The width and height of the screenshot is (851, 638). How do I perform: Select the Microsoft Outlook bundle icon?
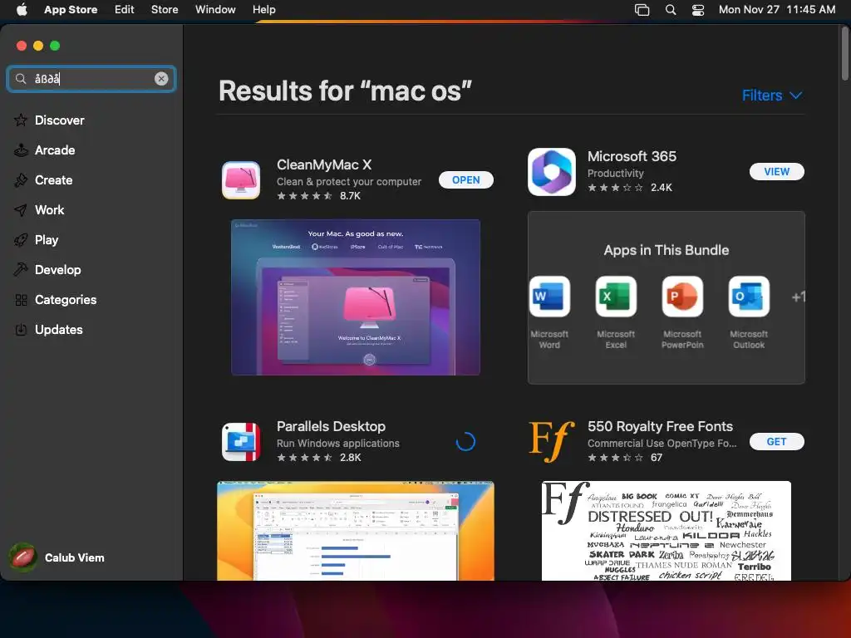[x=749, y=297]
